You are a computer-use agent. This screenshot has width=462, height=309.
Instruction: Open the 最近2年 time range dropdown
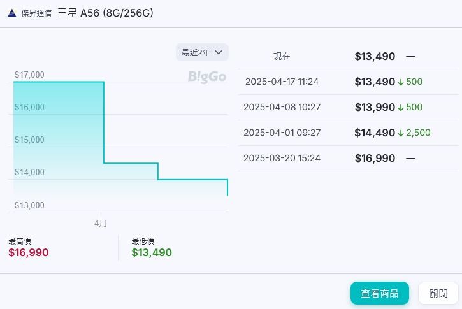202,52
